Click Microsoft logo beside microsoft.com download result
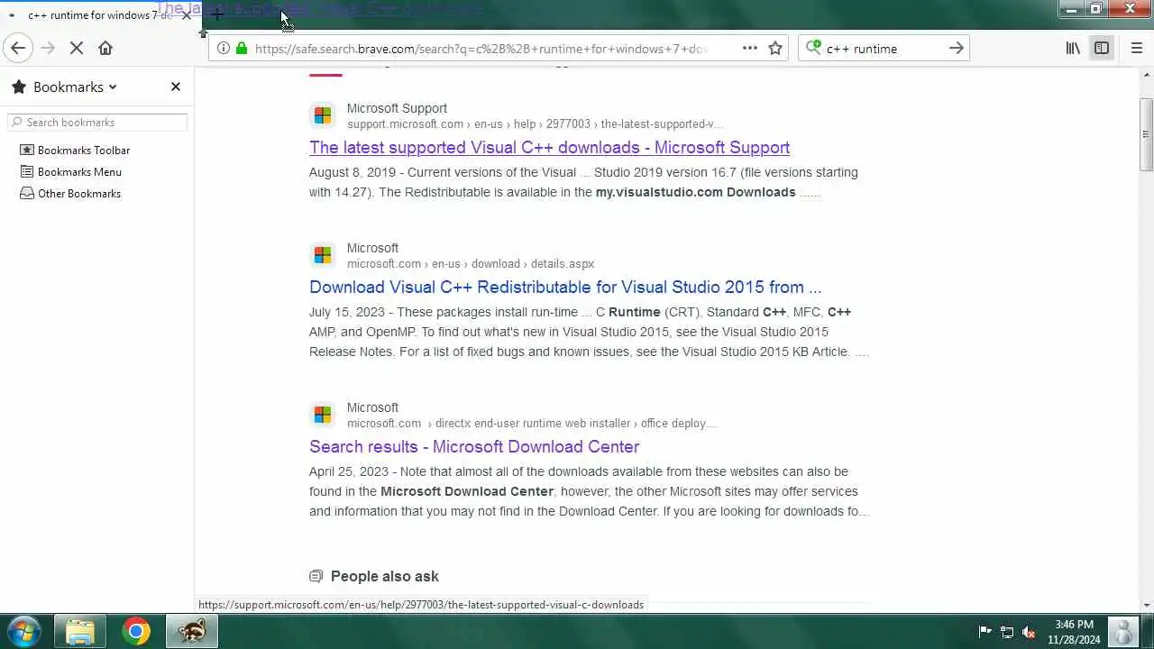Viewport: 1154px width, 649px height. [x=322, y=255]
